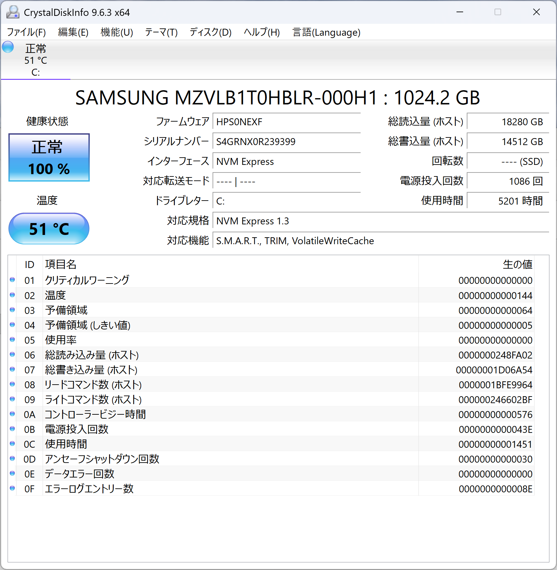The height and width of the screenshot is (570, 557).
Task: Click status dot for 総書き込み量 (ホスト) row
Action: coord(12,369)
